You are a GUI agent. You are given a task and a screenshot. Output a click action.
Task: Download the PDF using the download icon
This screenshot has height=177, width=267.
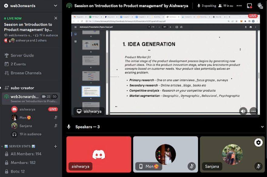(x=246, y=27)
